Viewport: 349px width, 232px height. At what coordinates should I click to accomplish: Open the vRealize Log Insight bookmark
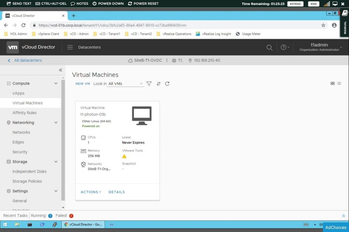point(213,34)
